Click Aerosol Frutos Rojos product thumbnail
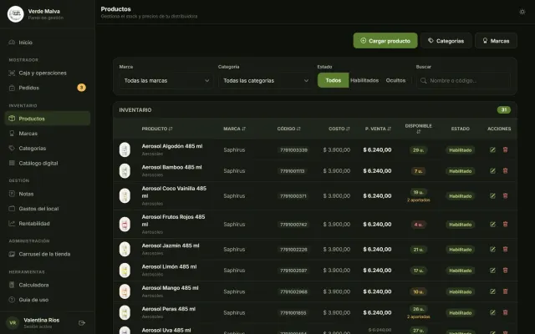The image size is (535, 334). point(125,225)
